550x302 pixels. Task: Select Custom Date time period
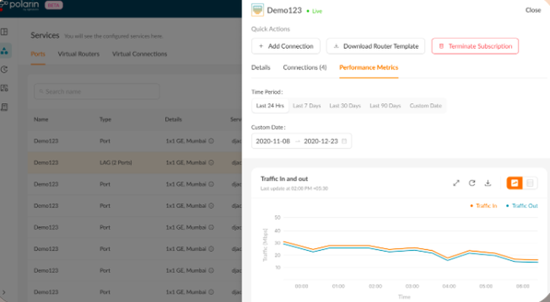pos(426,106)
